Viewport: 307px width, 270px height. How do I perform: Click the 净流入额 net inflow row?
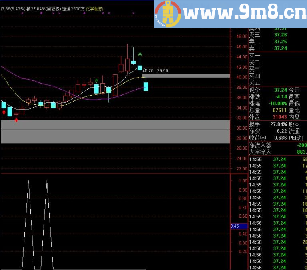click(x=278, y=145)
